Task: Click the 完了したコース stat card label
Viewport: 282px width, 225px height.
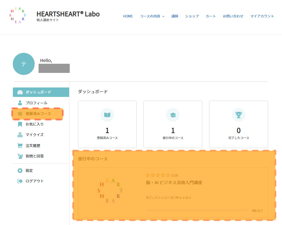Action: [239, 138]
